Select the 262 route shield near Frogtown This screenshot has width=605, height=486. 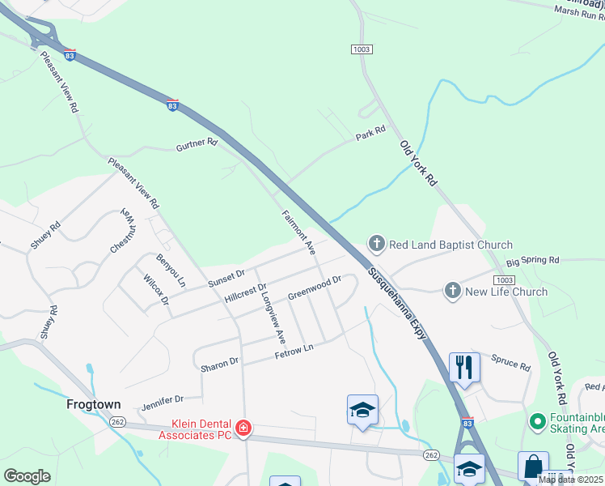(117, 422)
